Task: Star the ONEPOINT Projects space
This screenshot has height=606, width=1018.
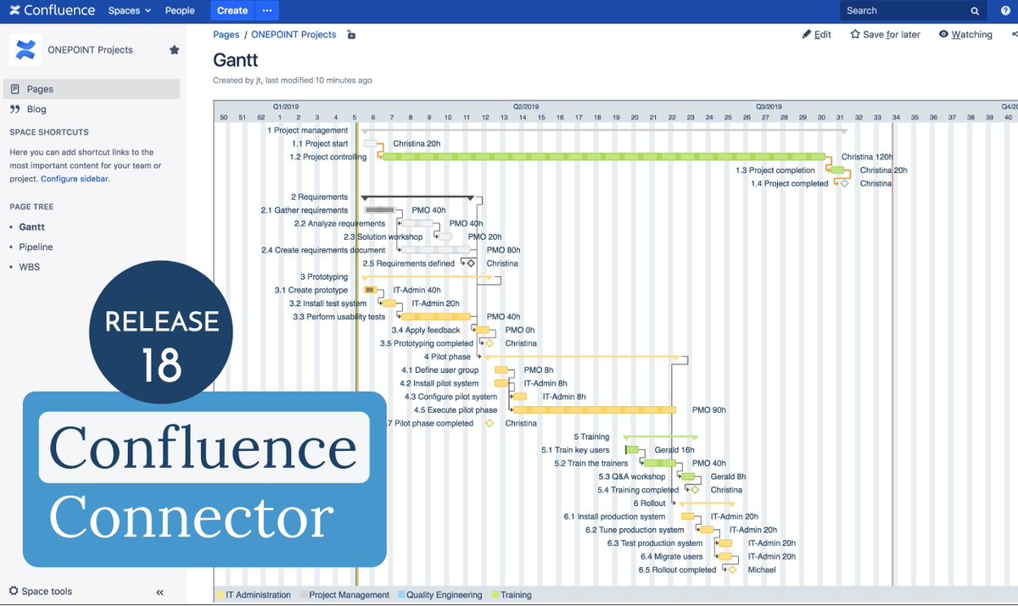Action: point(174,50)
